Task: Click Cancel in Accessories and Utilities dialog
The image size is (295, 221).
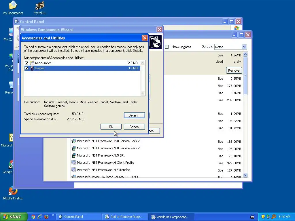Action: [134, 127]
